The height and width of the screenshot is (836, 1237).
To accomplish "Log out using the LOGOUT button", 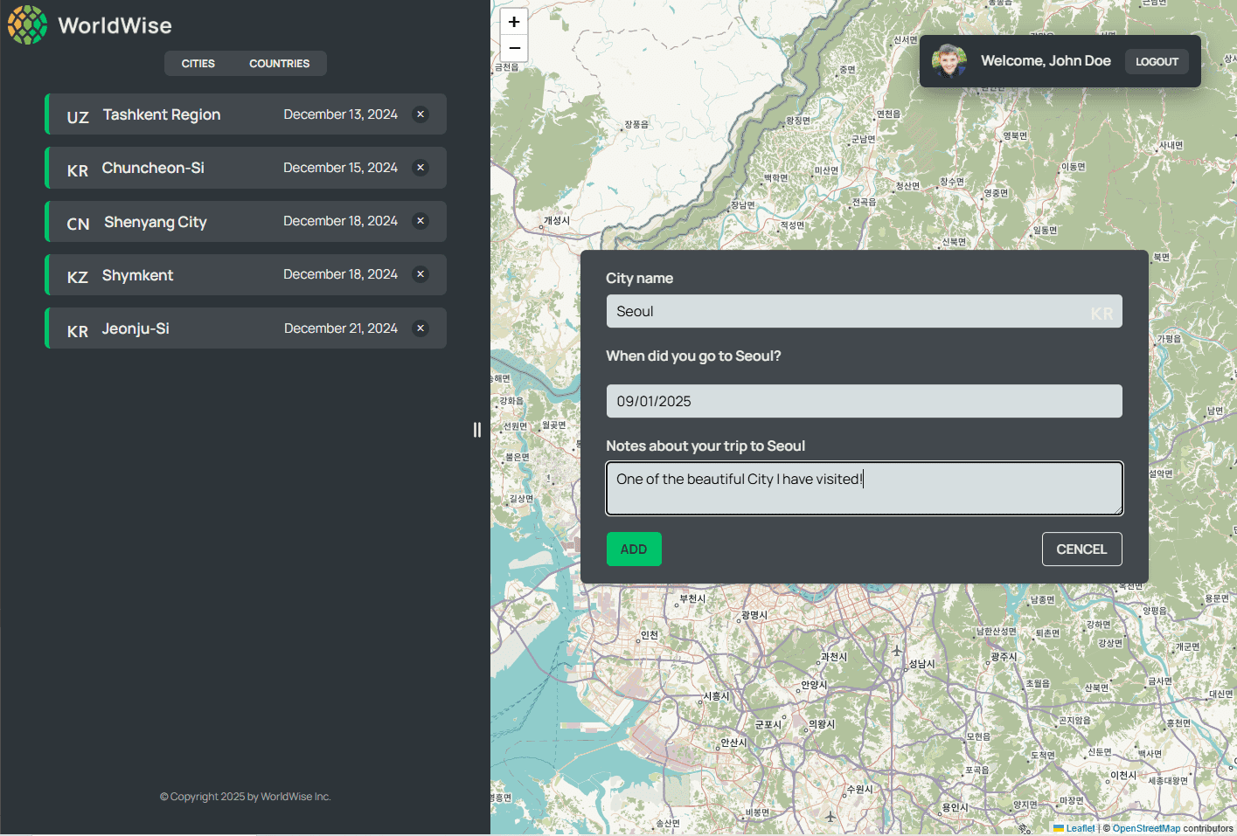I will click(1157, 61).
